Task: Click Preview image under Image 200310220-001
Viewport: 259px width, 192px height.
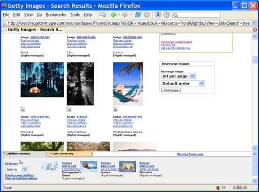Action: [x=30, y=120]
